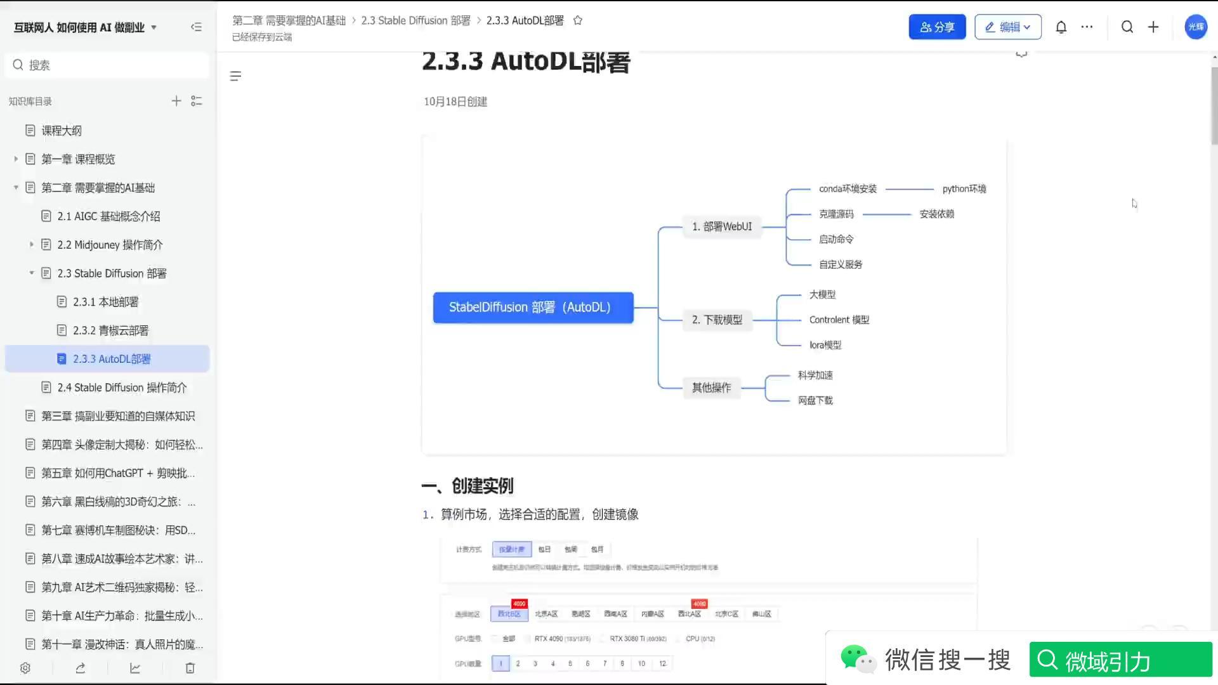Open the knowledge base title dropdown
The image size is (1218, 685).
154,27
